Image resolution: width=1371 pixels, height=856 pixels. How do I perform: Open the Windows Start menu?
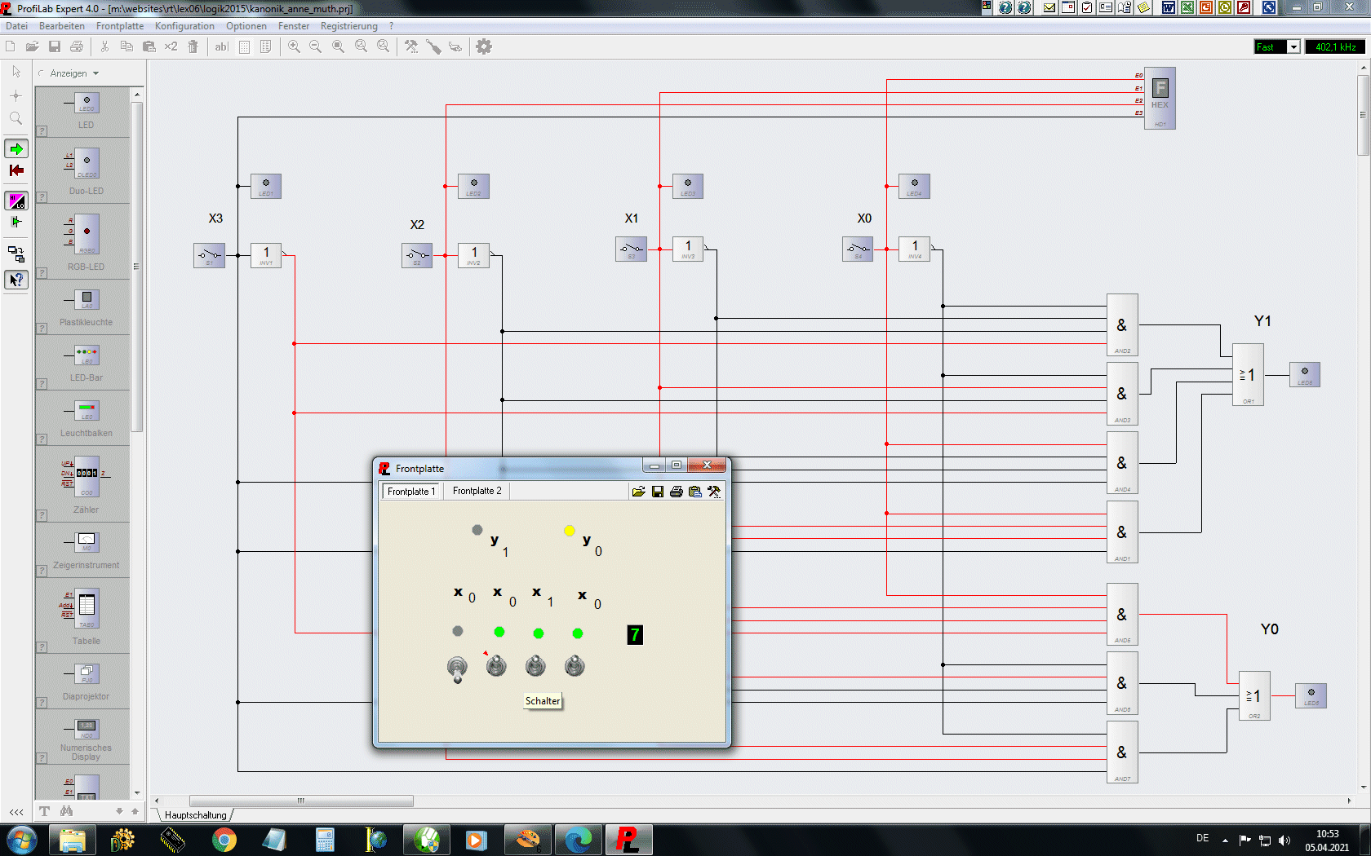click(22, 840)
